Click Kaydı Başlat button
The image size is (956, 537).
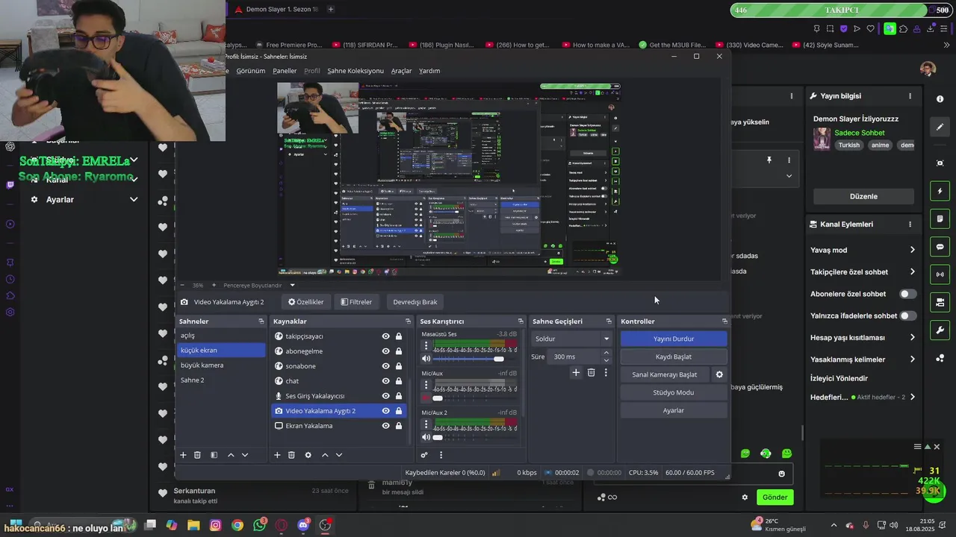click(x=674, y=357)
